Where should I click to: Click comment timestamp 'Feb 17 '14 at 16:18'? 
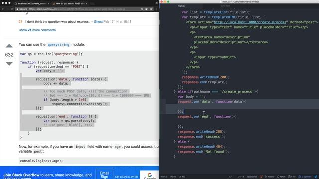[117, 22]
